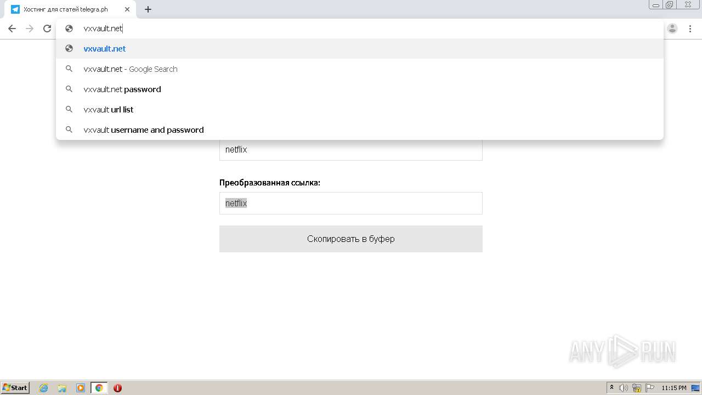Screen dimensions: 702x395
Task: Launch Internet Explorer from the taskbar
Action: (x=44, y=388)
